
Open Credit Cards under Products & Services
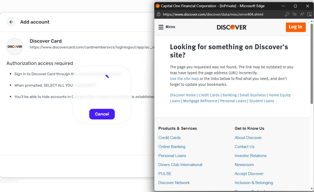[169, 138]
